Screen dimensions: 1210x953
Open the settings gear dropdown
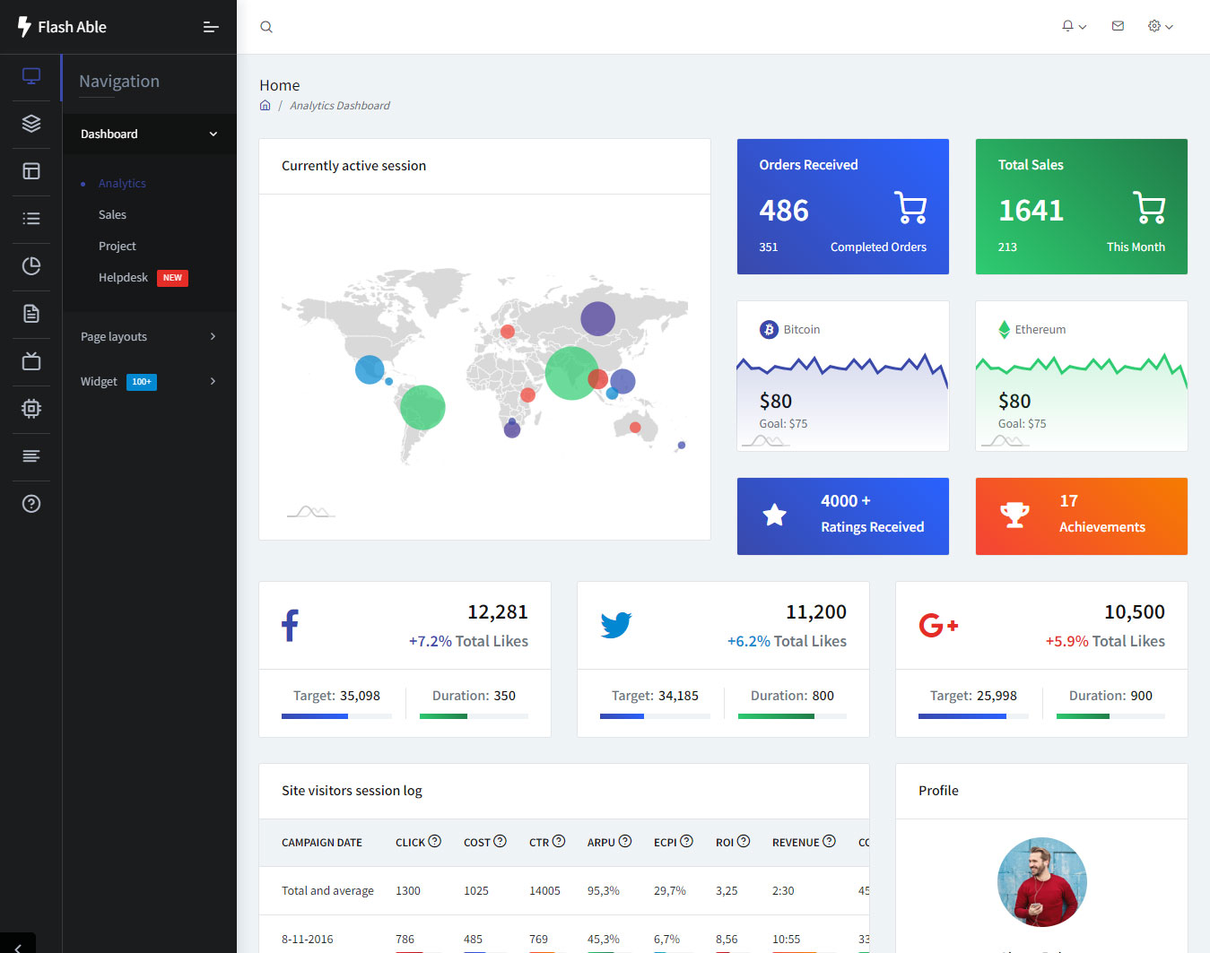point(1160,26)
